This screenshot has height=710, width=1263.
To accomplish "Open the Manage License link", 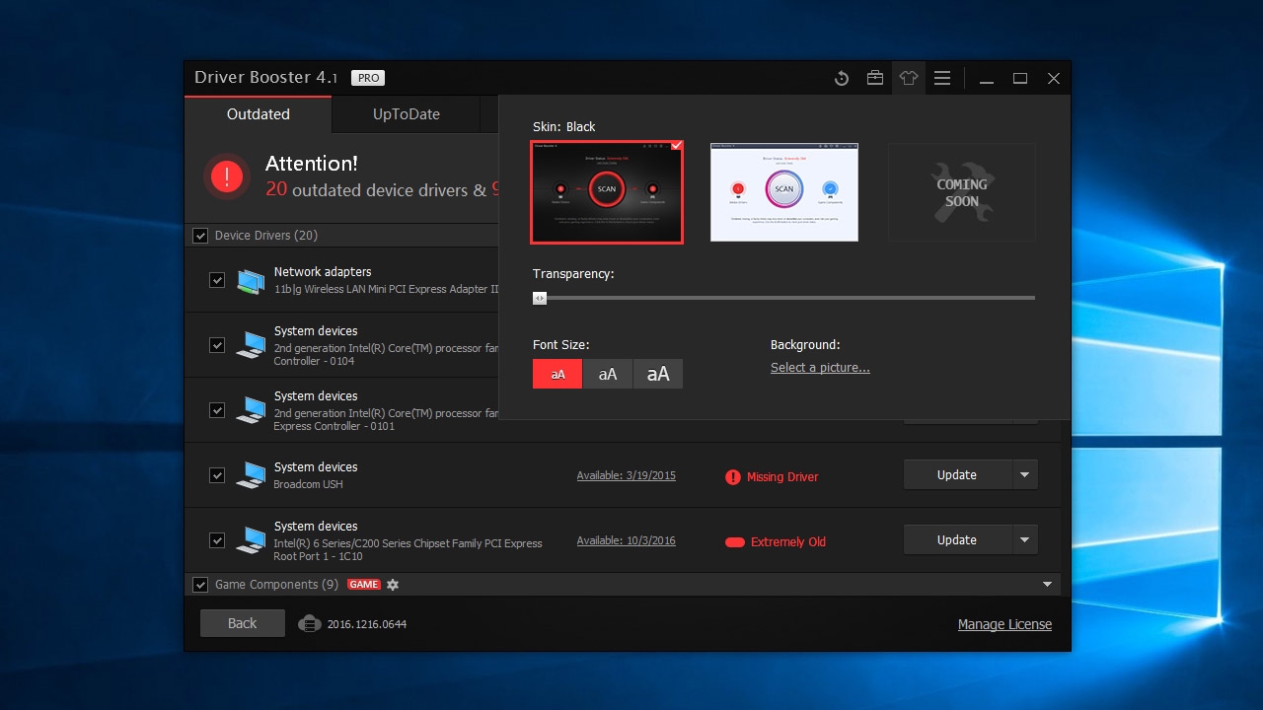I will (x=1004, y=624).
